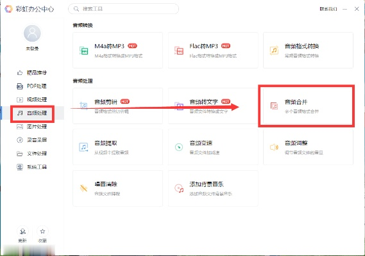365x256 pixels.
Task: Click the description M4a格式转换成MP3格式
Action: (x=119, y=56)
